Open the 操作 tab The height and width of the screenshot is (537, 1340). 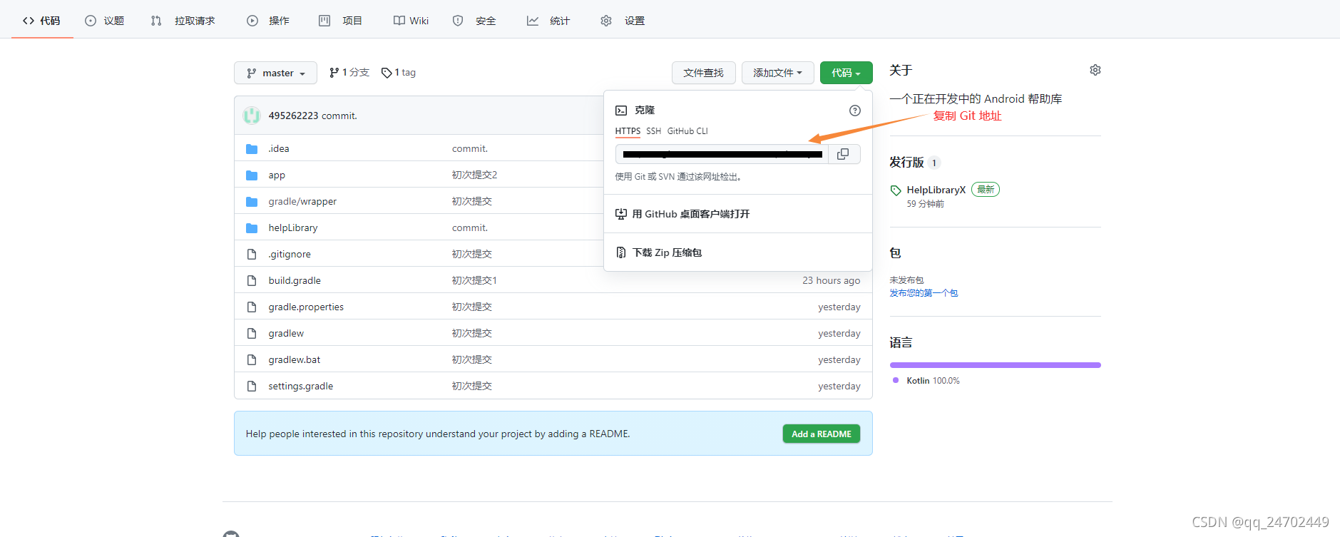(x=268, y=21)
